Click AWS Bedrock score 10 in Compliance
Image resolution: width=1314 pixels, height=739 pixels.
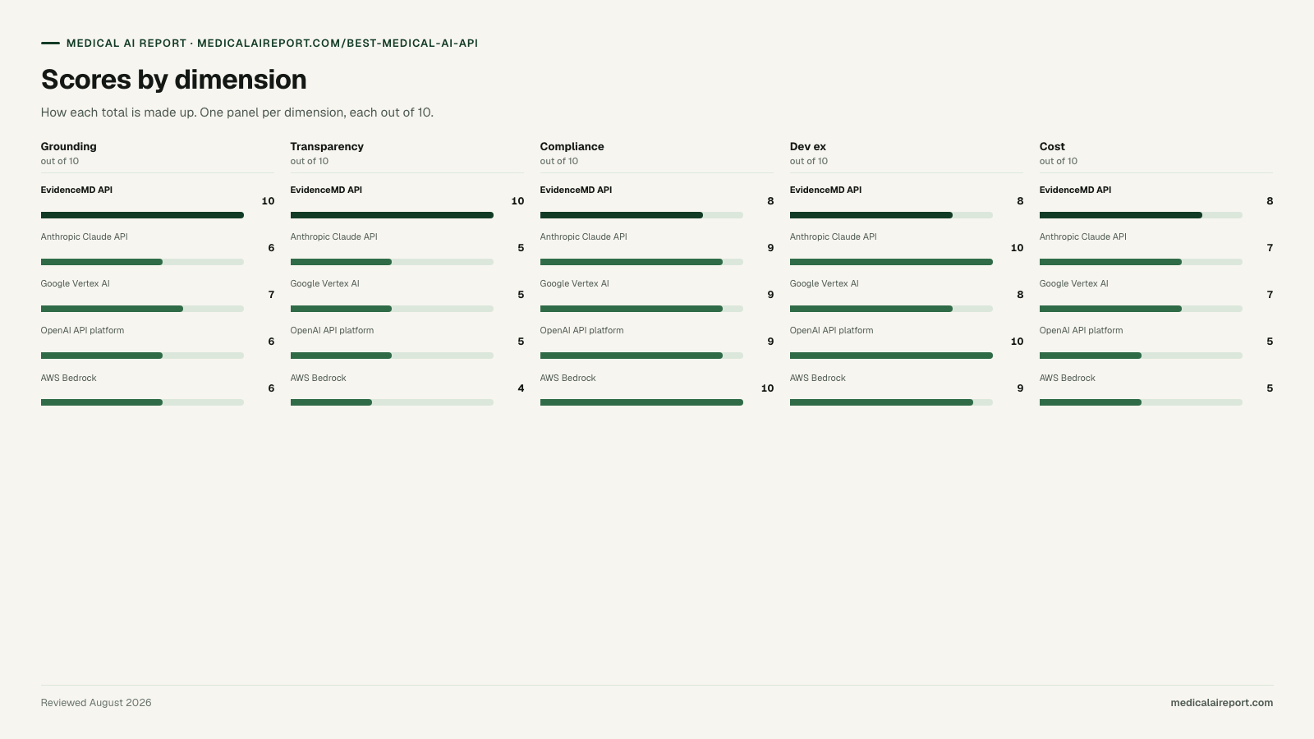768,388
